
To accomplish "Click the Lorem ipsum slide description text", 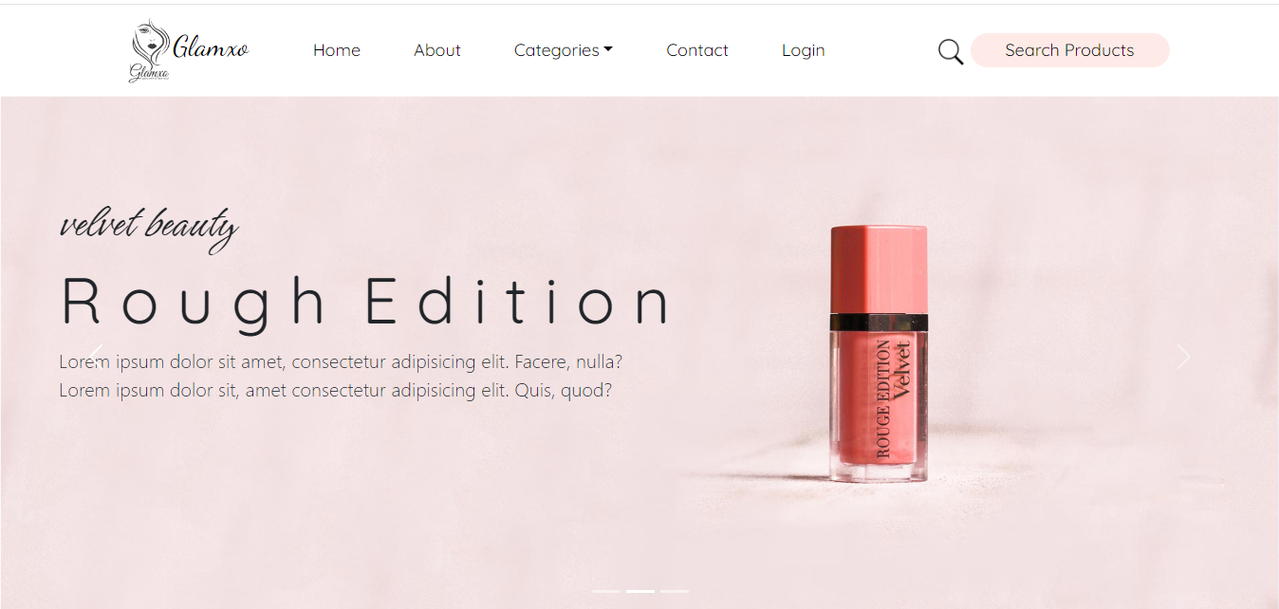I will 341,376.
